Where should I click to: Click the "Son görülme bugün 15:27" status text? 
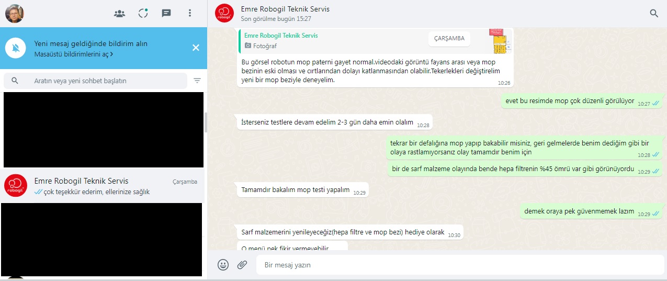(x=276, y=19)
